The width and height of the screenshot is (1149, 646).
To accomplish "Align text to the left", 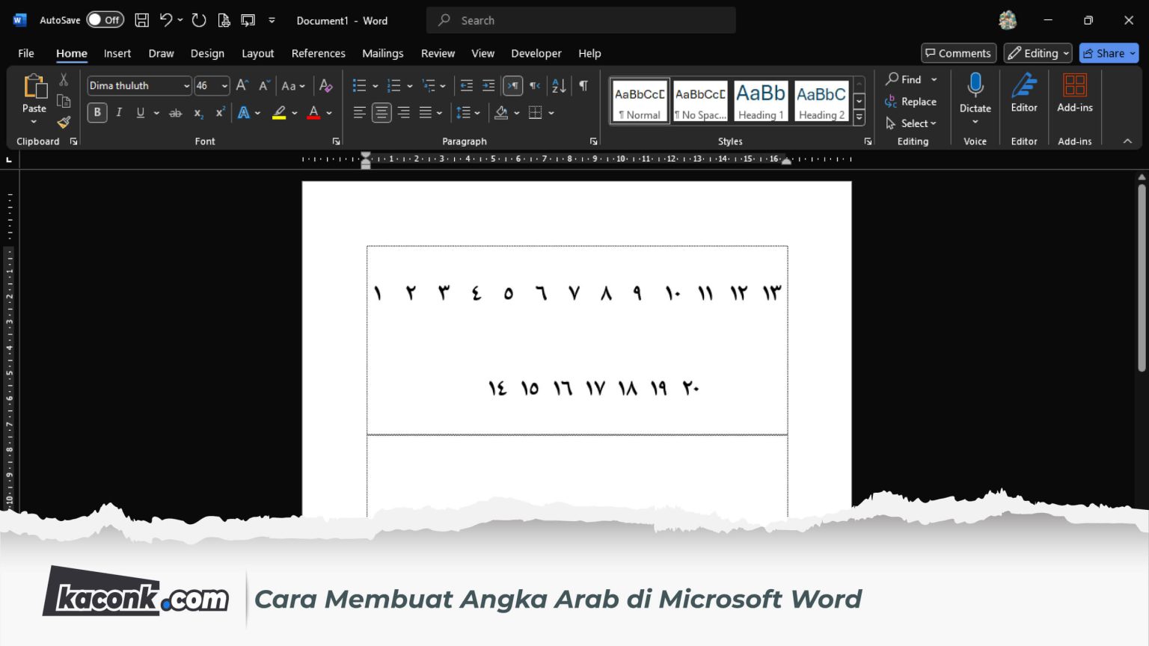I will 359,113.
